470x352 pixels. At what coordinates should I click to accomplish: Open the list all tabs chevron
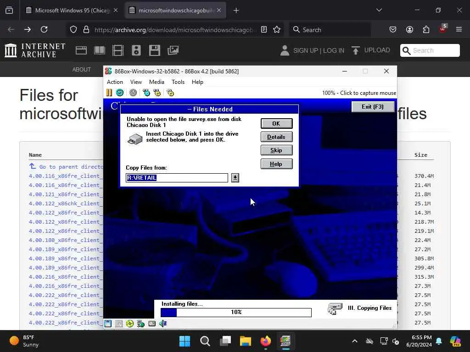(x=379, y=10)
